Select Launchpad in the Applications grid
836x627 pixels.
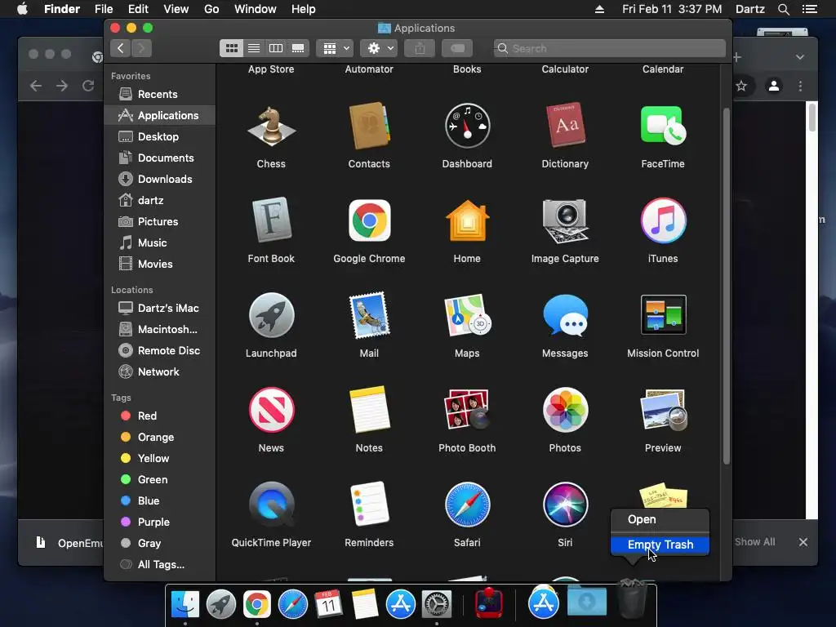(271, 315)
